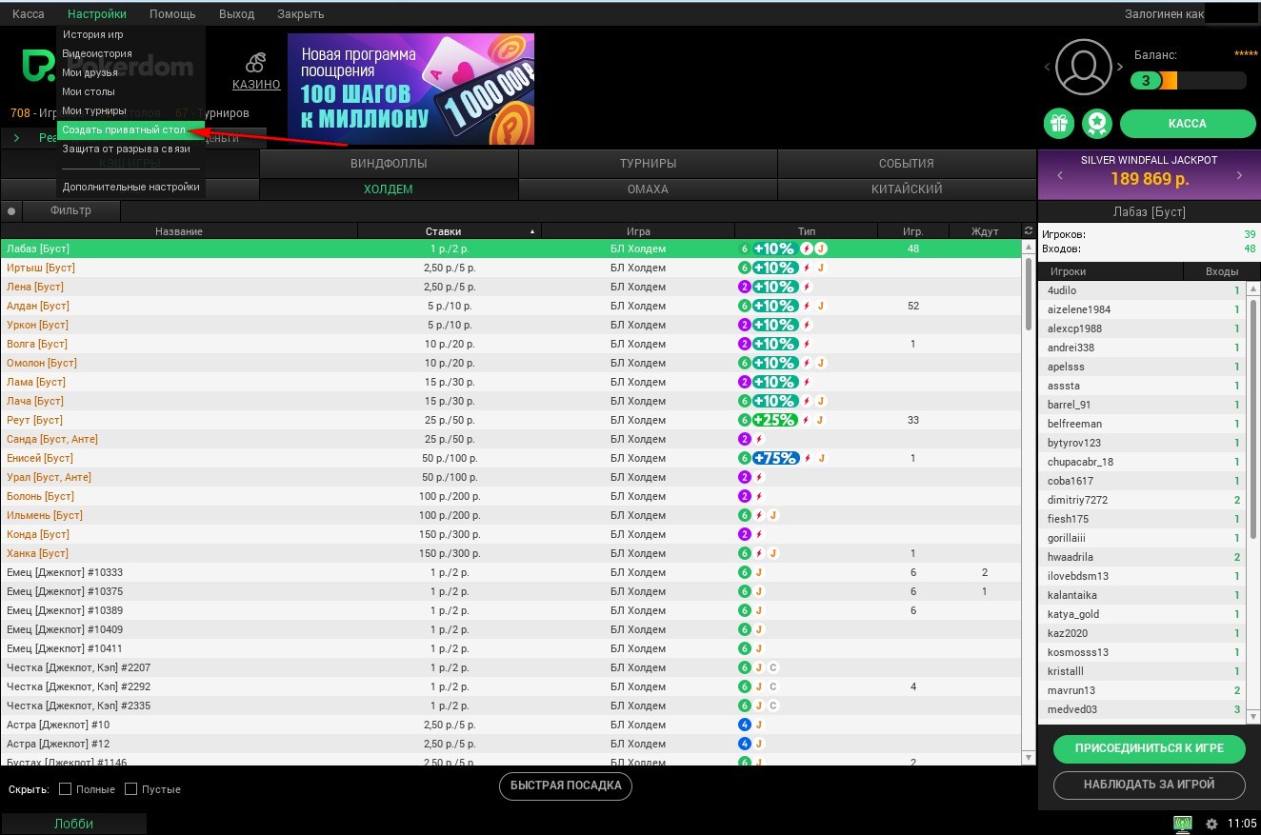
Task: Click the +25% boost badge on Реут
Action: pos(775,420)
